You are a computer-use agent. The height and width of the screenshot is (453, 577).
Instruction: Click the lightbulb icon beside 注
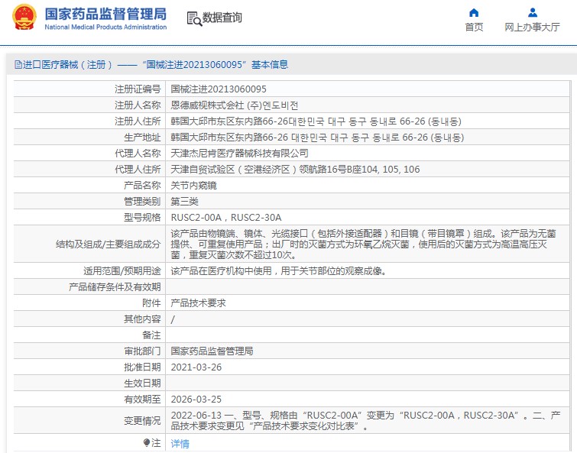(147, 442)
